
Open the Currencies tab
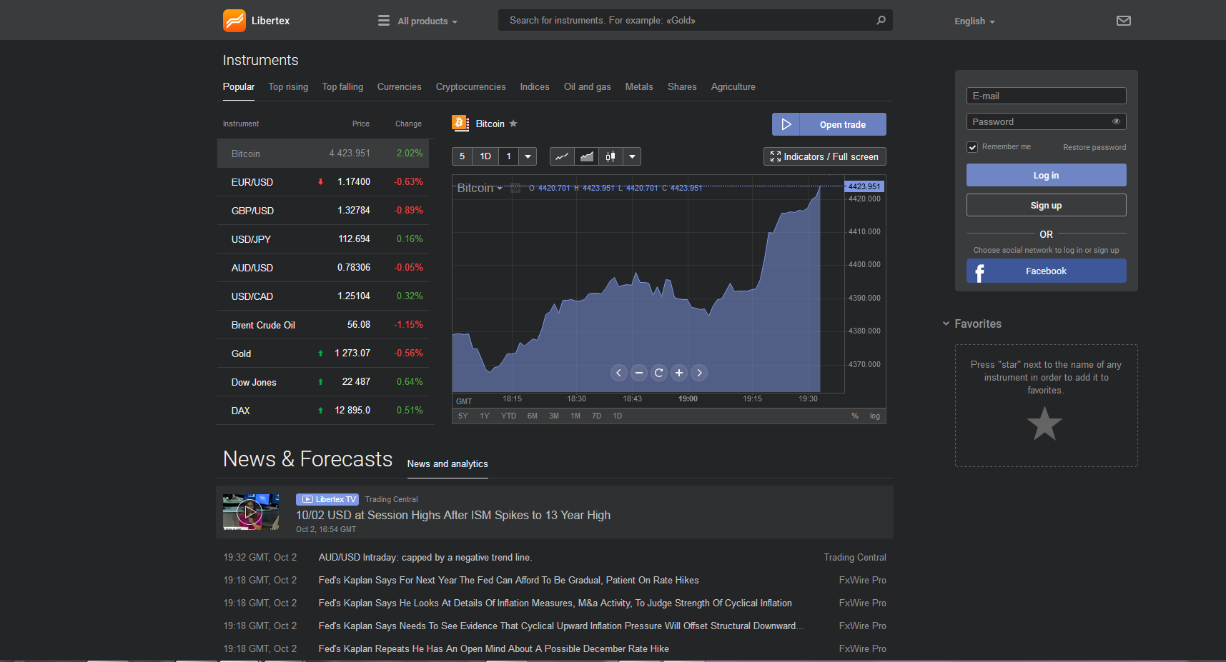coord(399,86)
